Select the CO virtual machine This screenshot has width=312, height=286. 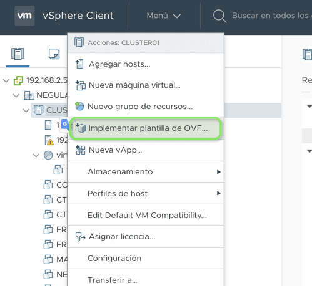(56, 185)
